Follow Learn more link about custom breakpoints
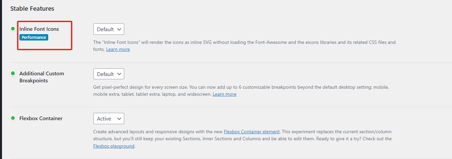The width and height of the screenshot is (452, 159). tap(224, 94)
